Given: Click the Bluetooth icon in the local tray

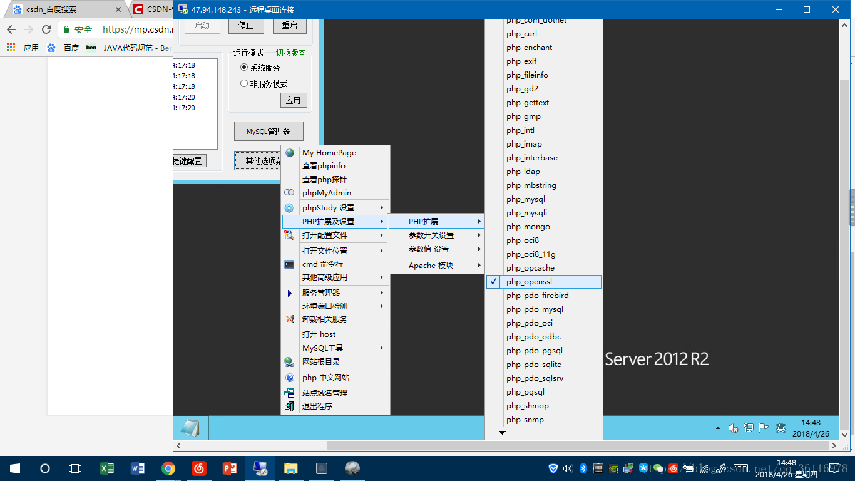Looking at the screenshot, I should coord(583,468).
